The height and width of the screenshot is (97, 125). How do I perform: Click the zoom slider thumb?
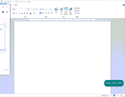point(114,95)
